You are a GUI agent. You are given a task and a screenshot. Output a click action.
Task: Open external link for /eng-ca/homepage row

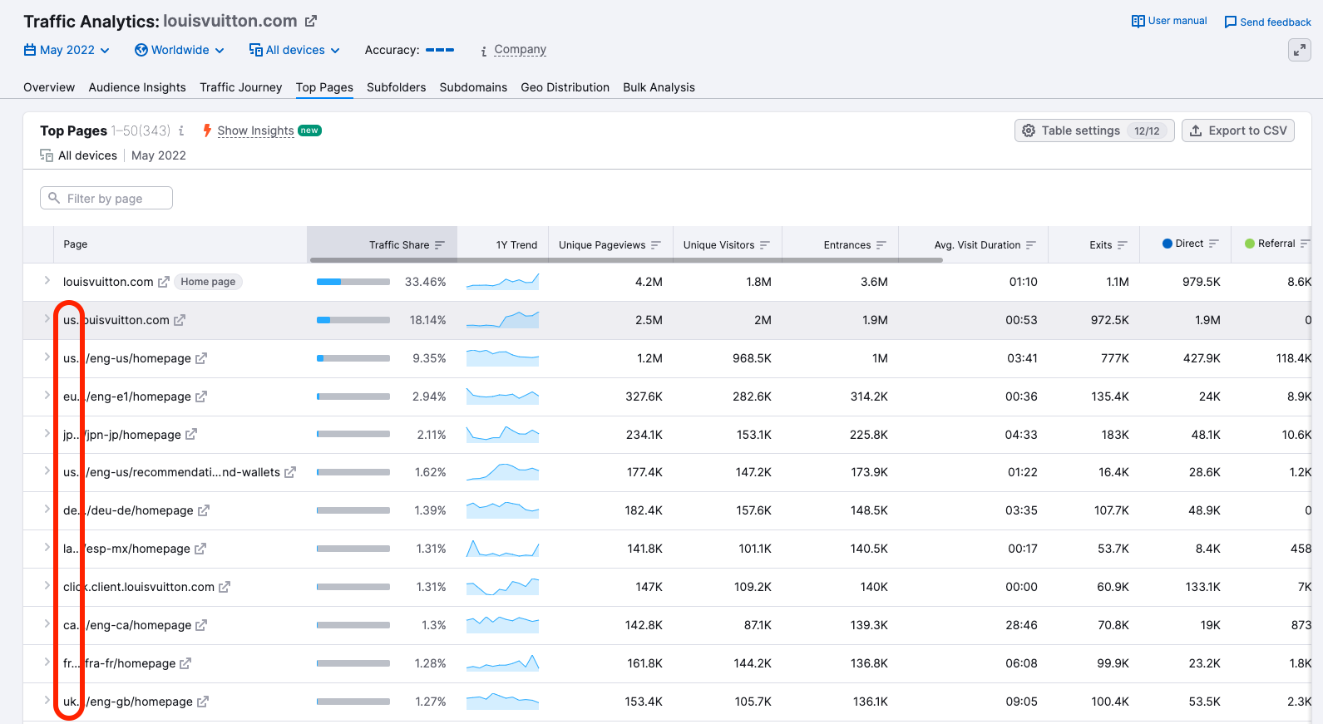(x=201, y=625)
